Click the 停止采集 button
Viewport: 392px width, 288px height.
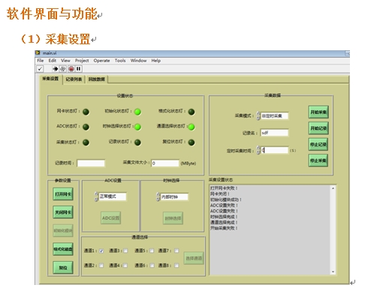(x=318, y=160)
